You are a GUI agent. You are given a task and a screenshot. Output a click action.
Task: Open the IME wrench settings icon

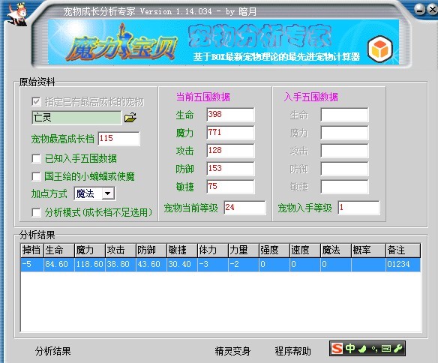(x=397, y=349)
